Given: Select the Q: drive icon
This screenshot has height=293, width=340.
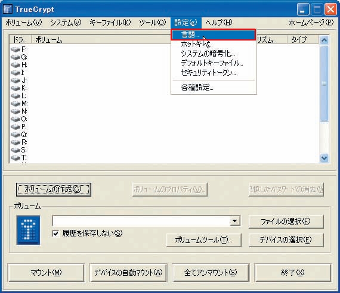Looking at the screenshot, I should (16, 135).
